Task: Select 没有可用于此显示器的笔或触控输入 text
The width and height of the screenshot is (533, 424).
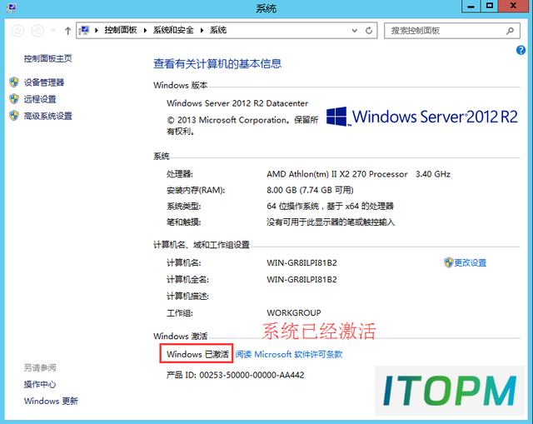Action: [331, 222]
